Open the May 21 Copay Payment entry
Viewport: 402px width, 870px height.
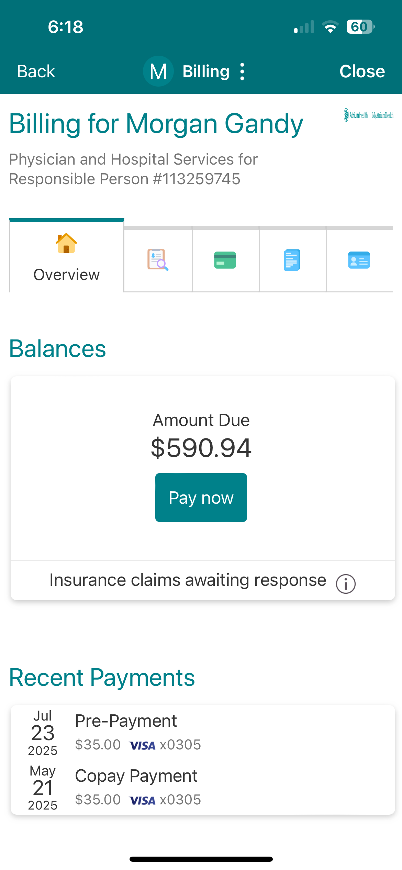(137, 787)
